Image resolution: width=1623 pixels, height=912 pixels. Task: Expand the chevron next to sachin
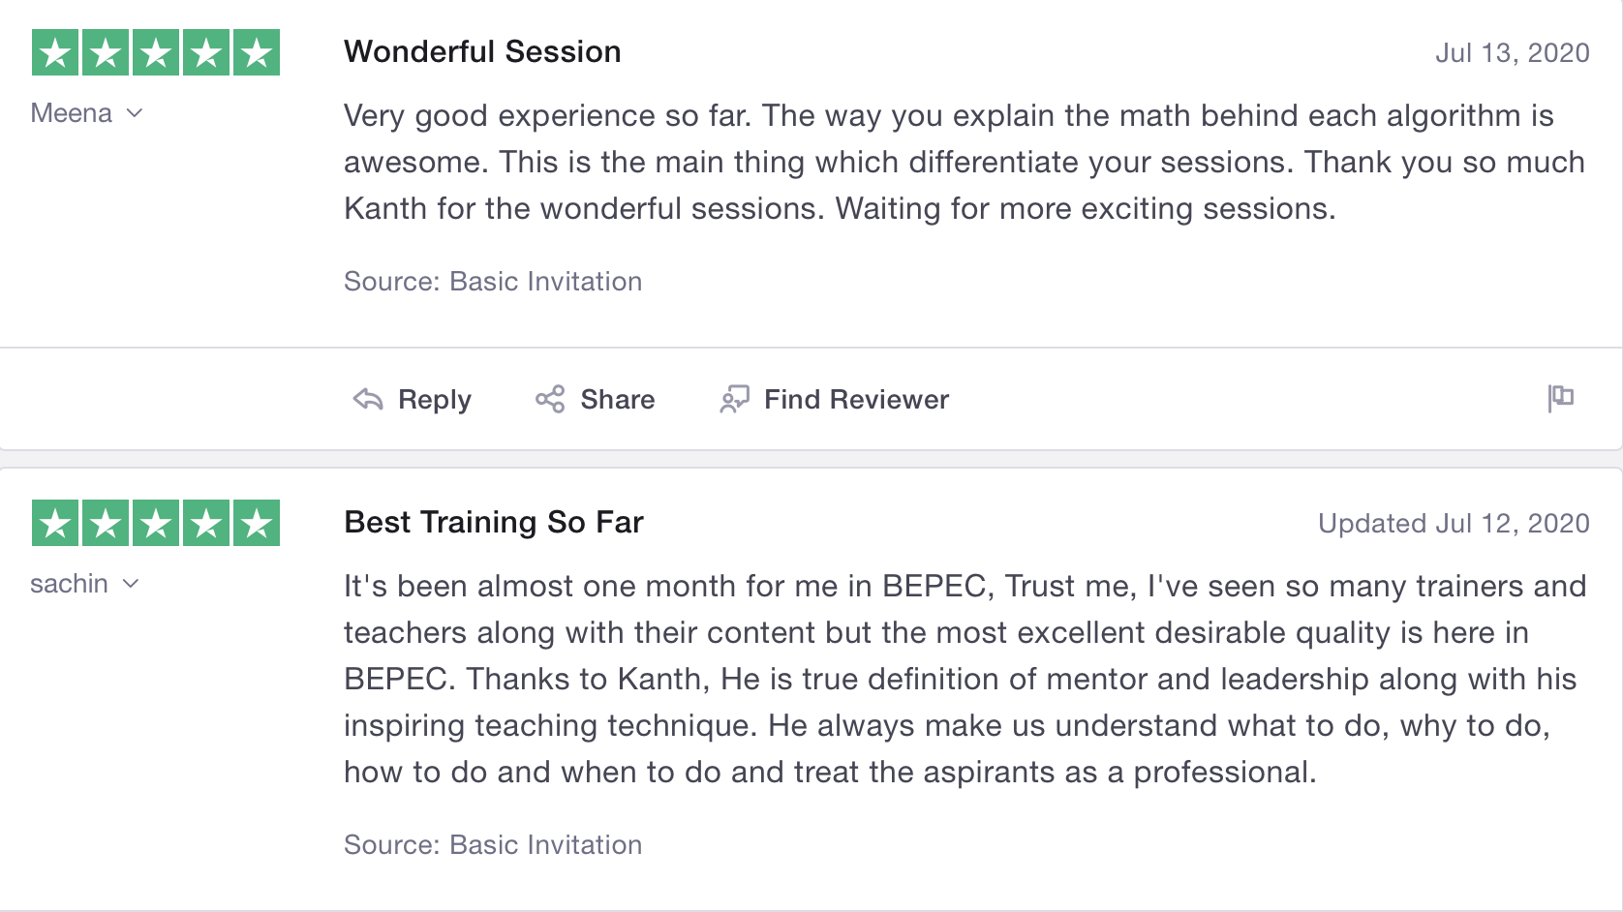131,584
